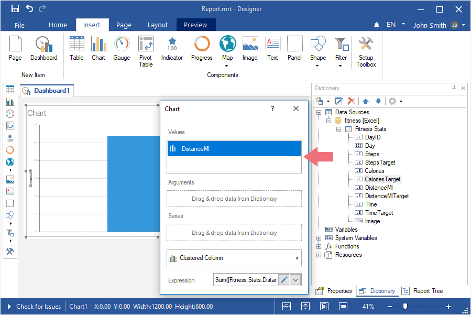The image size is (471, 315).
Task: Click the red delete icon in Dictionary
Action: tap(352, 101)
